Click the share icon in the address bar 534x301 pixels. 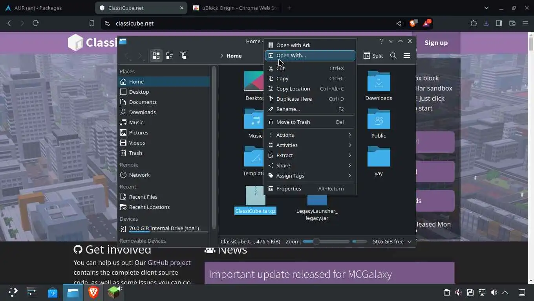(399, 24)
